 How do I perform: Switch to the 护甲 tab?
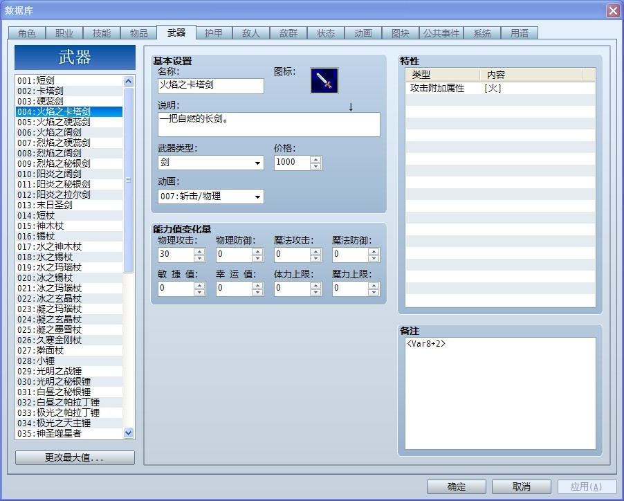pyautogui.click(x=214, y=33)
